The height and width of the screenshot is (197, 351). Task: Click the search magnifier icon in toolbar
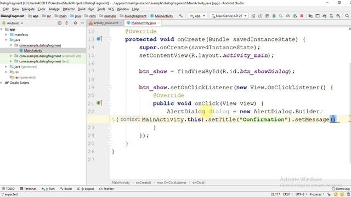click(x=347, y=16)
